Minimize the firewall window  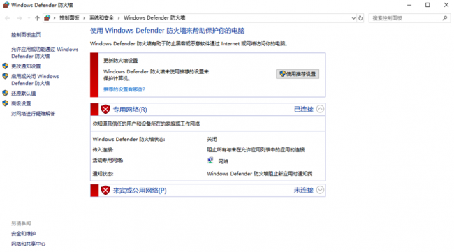point(409,5)
